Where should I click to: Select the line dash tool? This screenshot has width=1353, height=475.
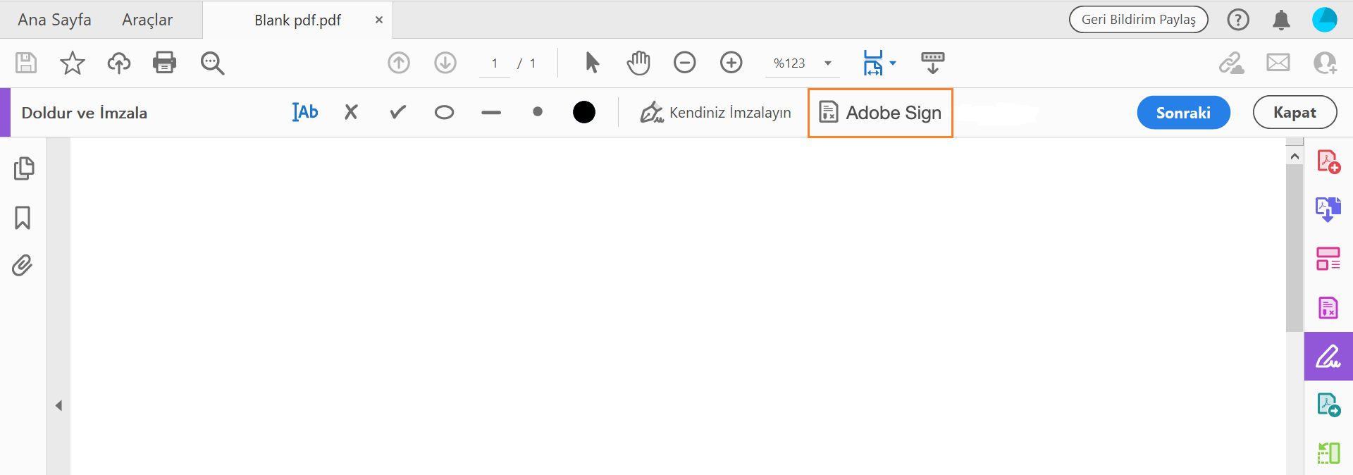[x=491, y=112]
